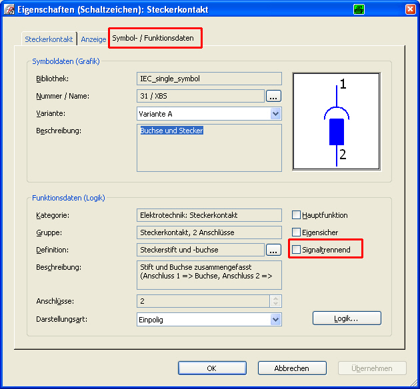Click the Bibliothek field IEC_single_symbol

pos(209,79)
